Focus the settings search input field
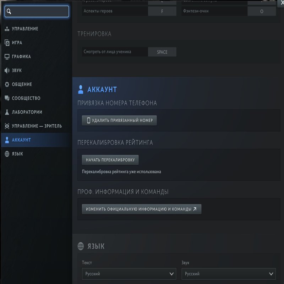Image resolution: width=284 pixels, height=284 pixels. tap(40, 12)
